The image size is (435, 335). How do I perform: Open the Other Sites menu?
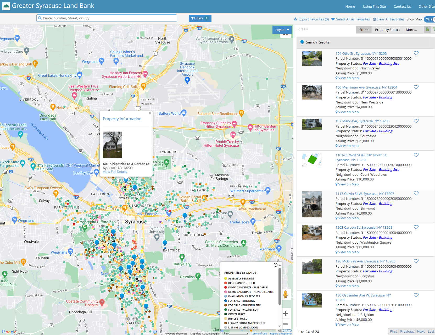click(x=427, y=6)
